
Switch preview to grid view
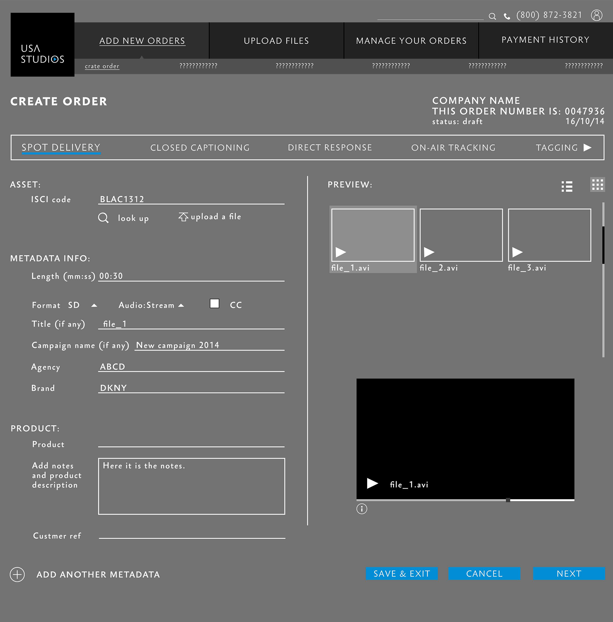[x=597, y=185]
